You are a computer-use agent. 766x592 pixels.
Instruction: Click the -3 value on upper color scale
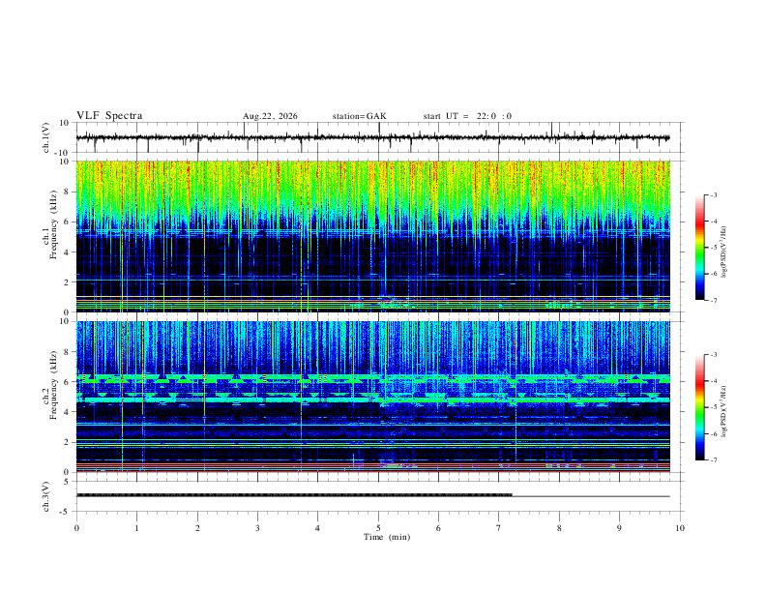pyautogui.click(x=713, y=194)
